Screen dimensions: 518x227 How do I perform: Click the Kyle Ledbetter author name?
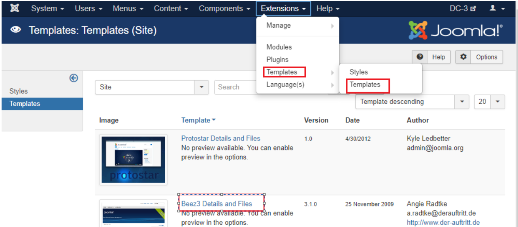(x=428, y=139)
